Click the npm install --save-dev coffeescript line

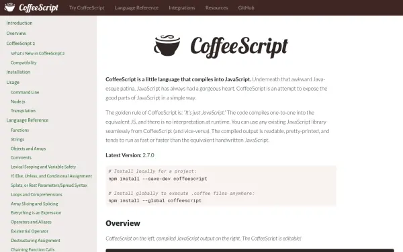point(158,179)
